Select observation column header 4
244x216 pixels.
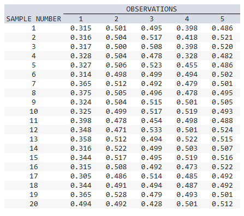click(x=187, y=19)
